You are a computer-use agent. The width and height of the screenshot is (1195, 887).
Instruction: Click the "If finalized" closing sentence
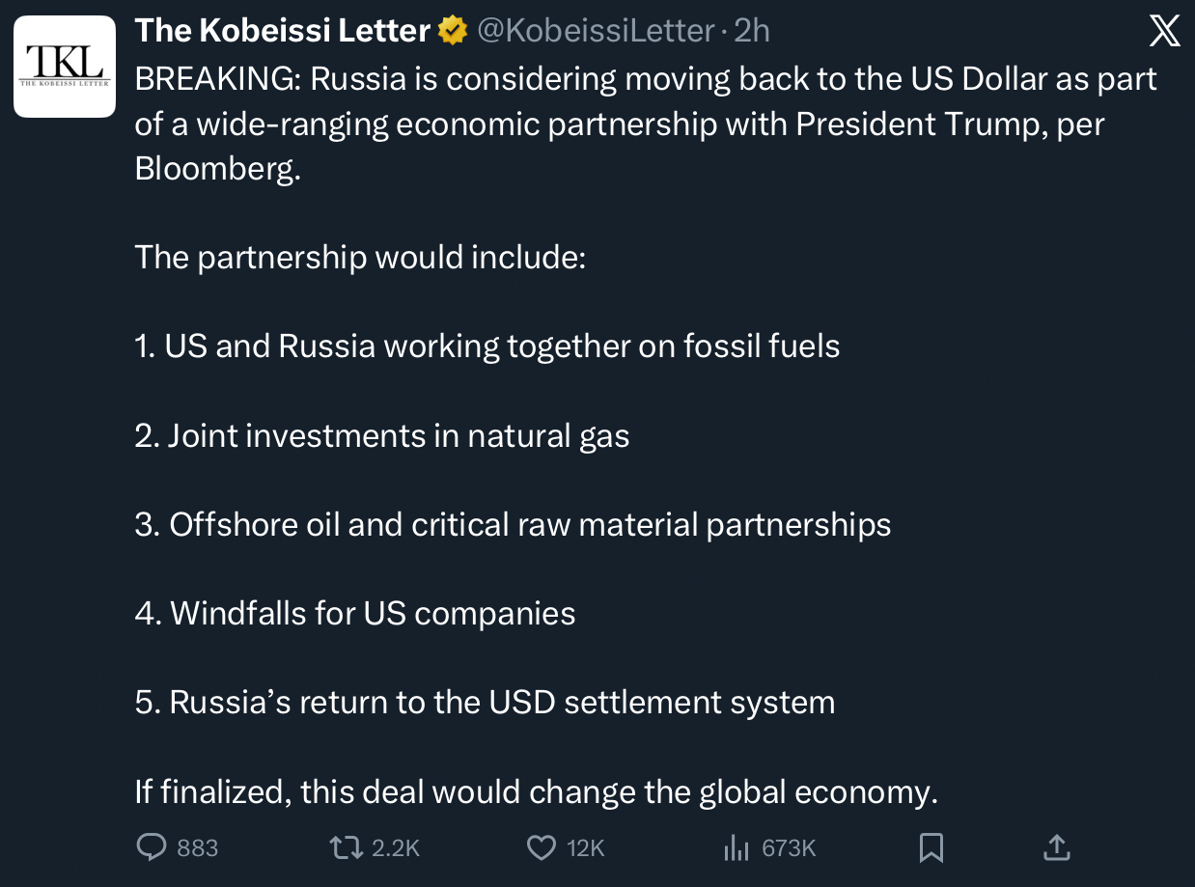[536, 792]
